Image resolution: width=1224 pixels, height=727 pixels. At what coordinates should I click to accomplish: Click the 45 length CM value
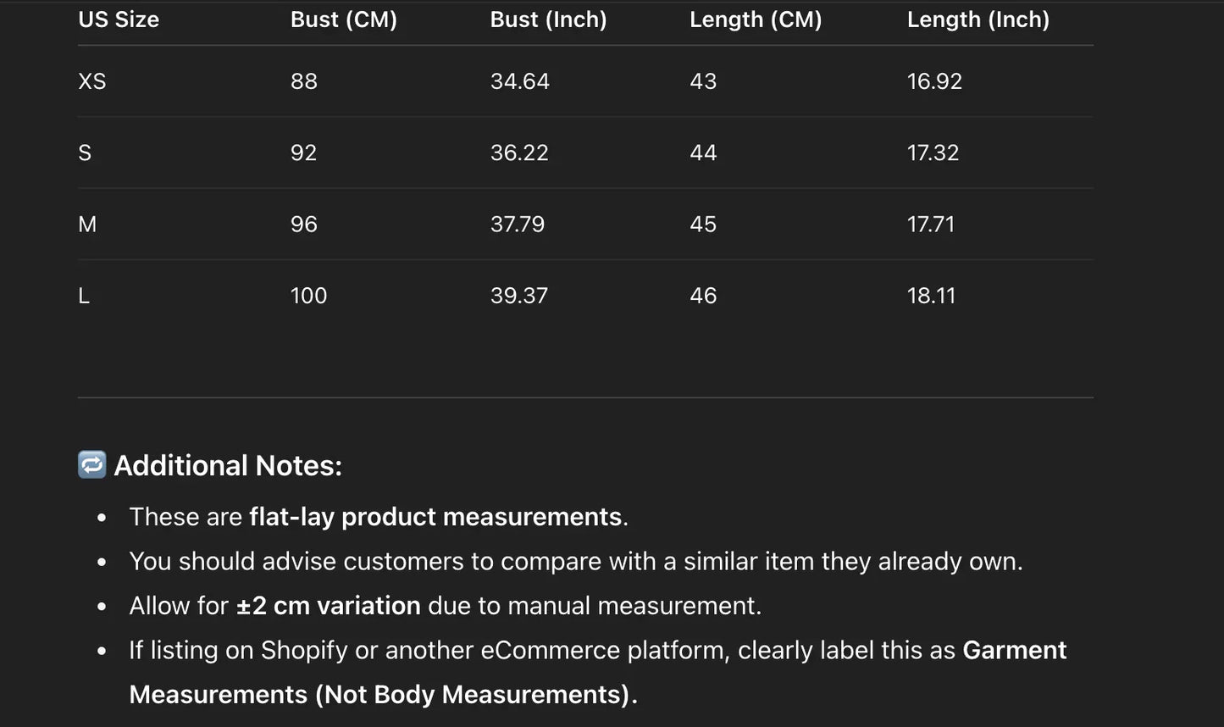[703, 225]
